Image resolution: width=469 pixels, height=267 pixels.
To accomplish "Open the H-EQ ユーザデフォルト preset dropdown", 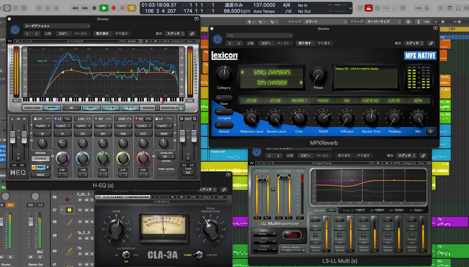I will point(57,26).
